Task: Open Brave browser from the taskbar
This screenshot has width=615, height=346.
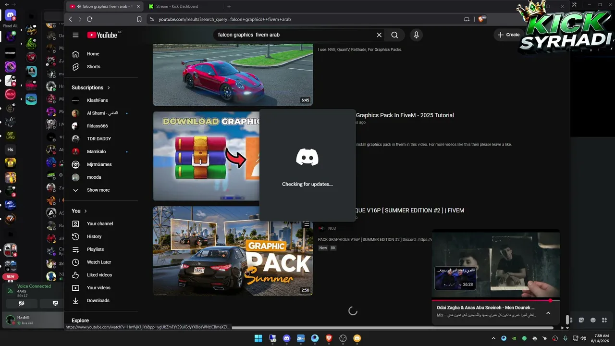Action: point(329,338)
